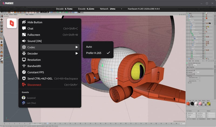The image size is (216, 127).
Task: Choose Auto codec option
Action: pos(89,47)
